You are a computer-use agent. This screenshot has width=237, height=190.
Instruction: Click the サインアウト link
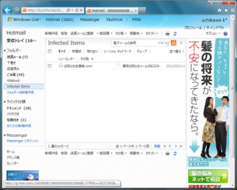coord(215,28)
